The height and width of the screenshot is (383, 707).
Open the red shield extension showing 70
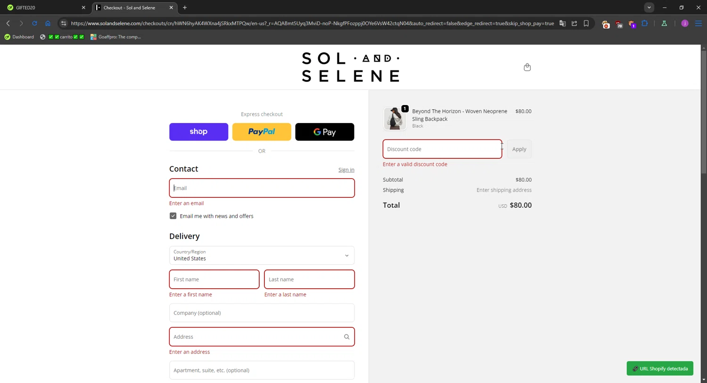point(619,24)
